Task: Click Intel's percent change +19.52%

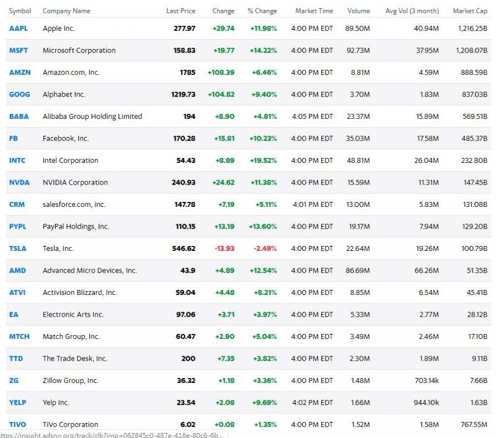Action: click(263, 160)
